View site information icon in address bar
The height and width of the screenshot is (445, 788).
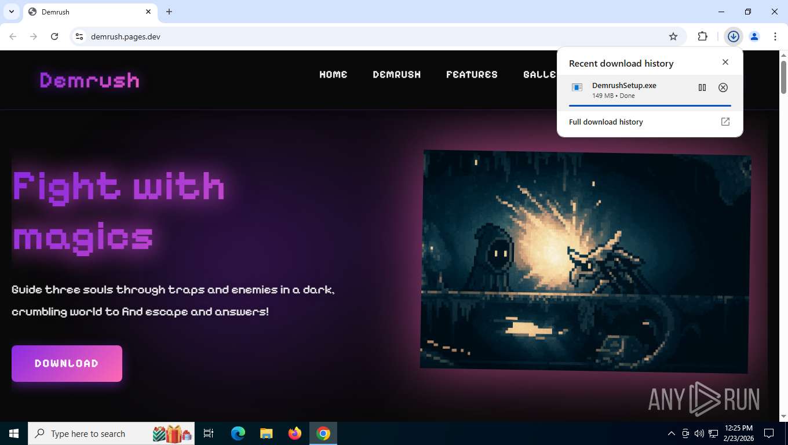click(x=79, y=37)
